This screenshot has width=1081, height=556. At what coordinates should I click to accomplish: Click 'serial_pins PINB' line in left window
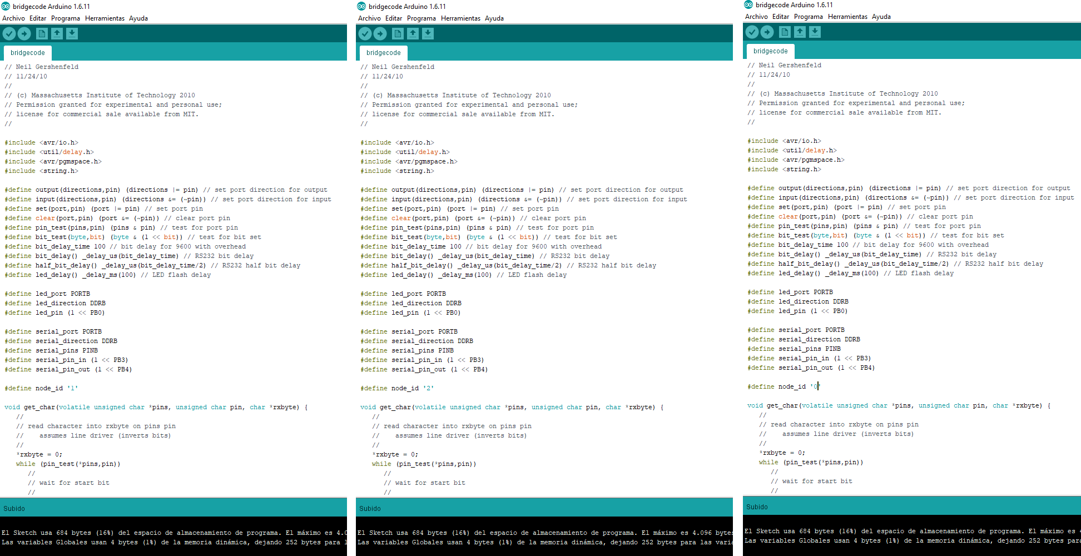51,350
